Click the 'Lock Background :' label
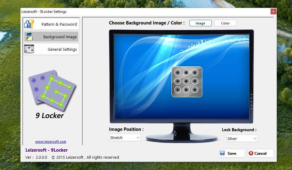 click(239, 130)
